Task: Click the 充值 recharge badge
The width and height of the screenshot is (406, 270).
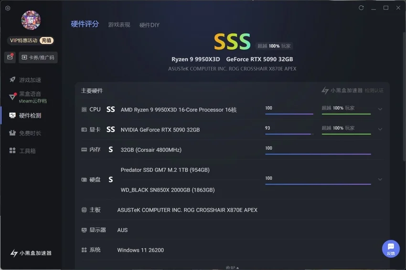Action: pyautogui.click(x=47, y=41)
